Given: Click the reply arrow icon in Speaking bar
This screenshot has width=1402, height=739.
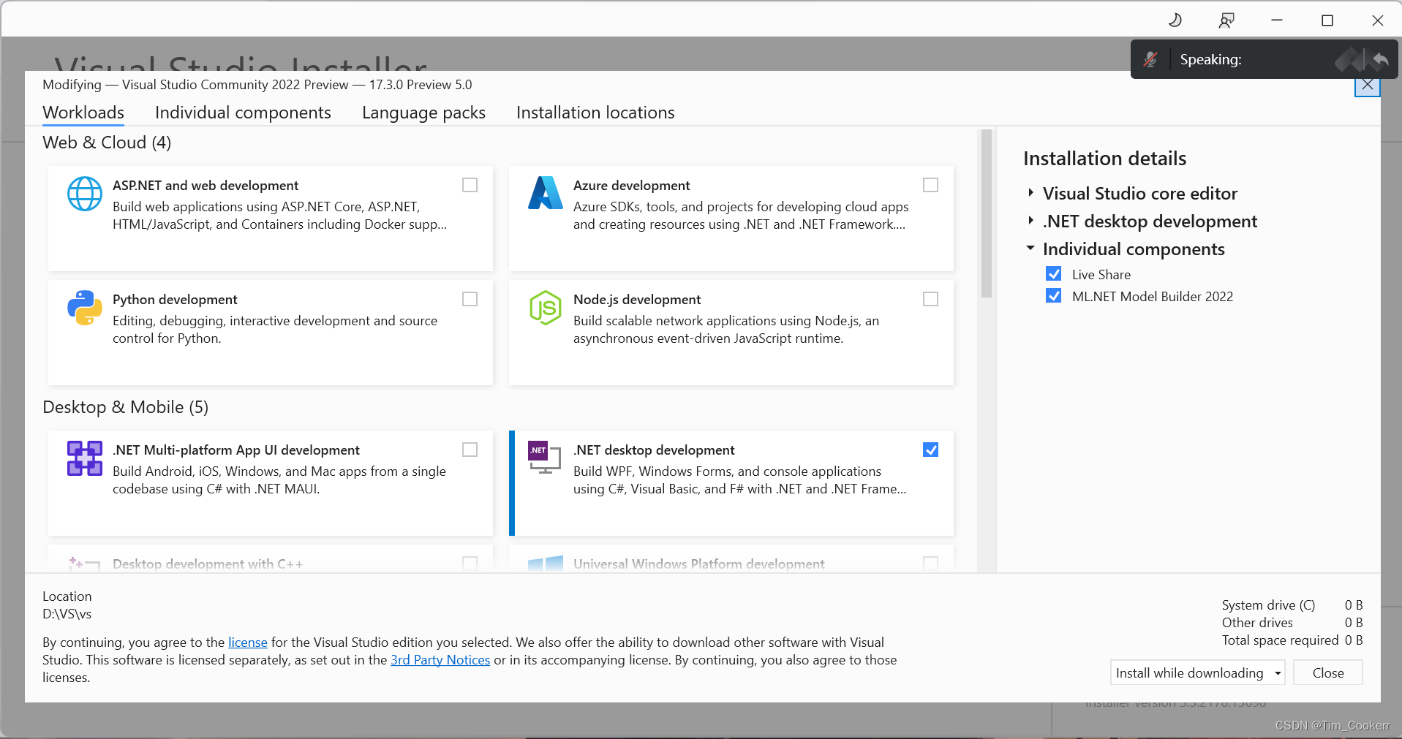Looking at the screenshot, I should (1381, 59).
